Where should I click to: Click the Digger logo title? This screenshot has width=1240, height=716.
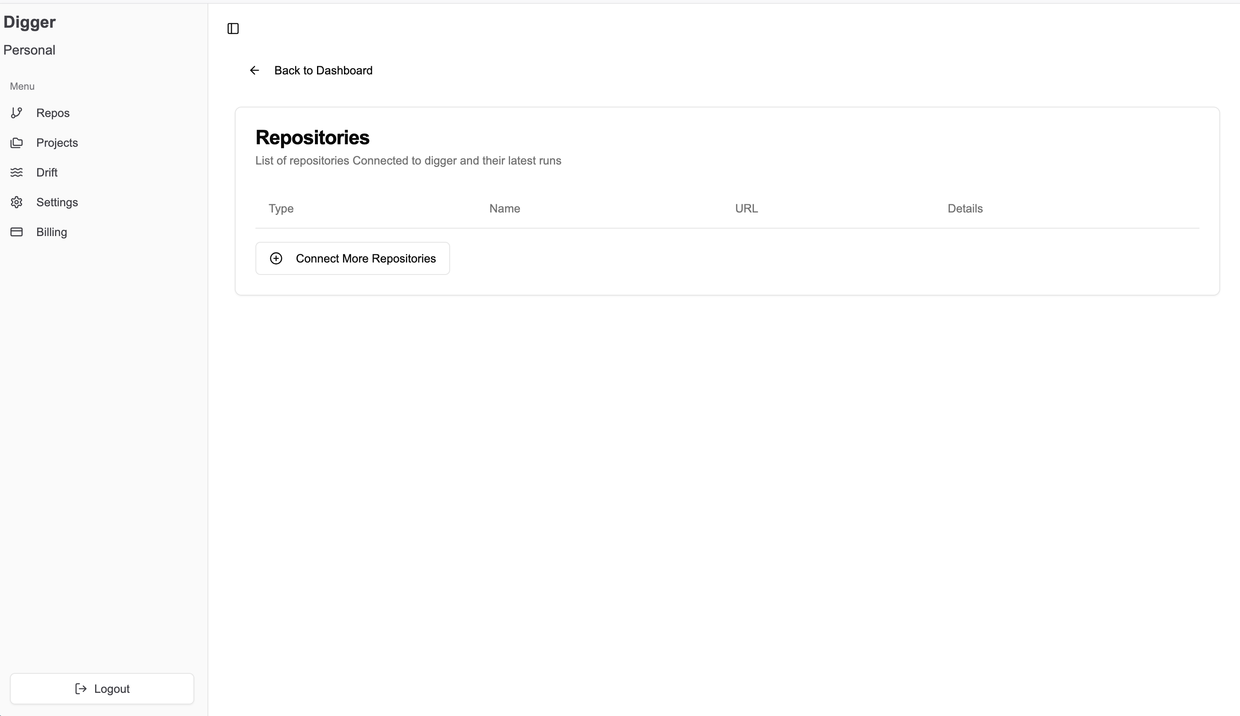29,22
